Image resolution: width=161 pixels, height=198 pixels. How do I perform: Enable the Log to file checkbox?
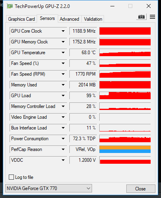[11, 177]
